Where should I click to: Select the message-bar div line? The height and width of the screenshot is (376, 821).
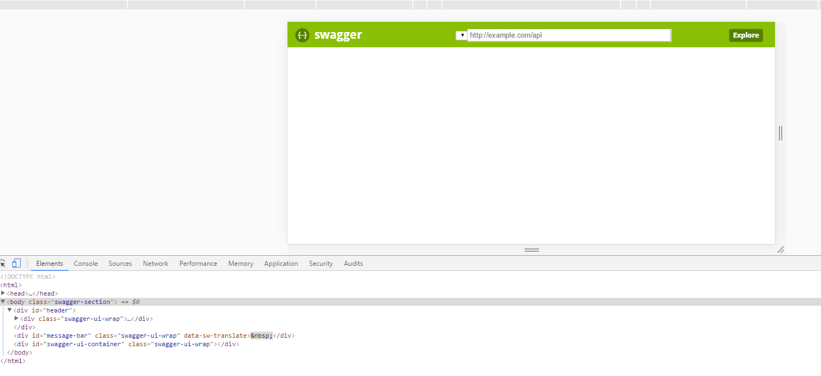(x=154, y=336)
